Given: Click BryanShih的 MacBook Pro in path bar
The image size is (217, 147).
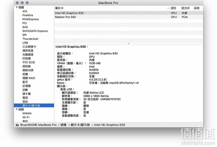Looking at the screenshot, I should pos(38,125).
